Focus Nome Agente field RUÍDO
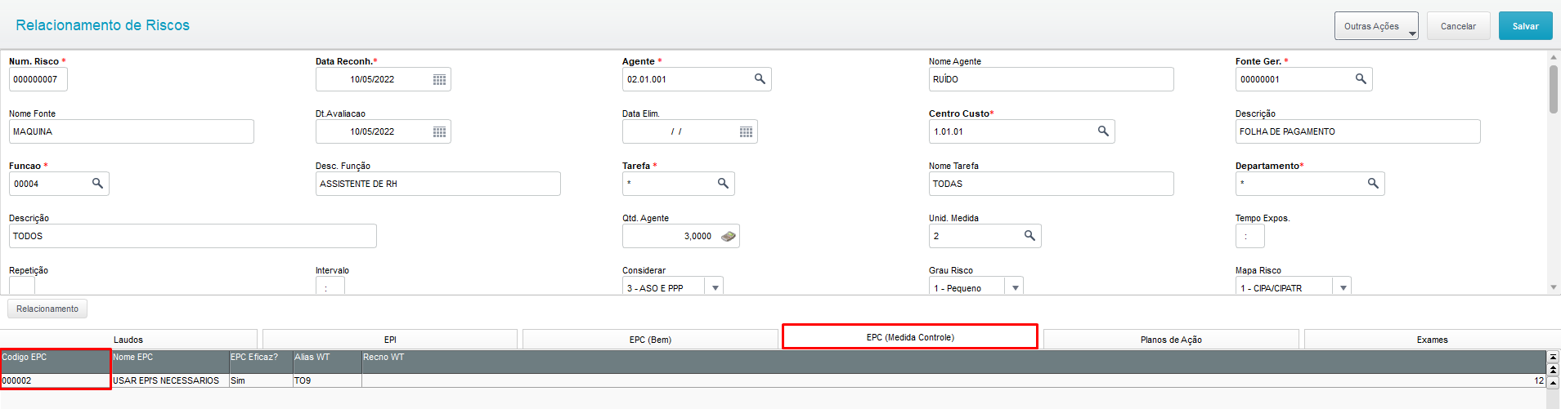 (x=1051, y=79)
